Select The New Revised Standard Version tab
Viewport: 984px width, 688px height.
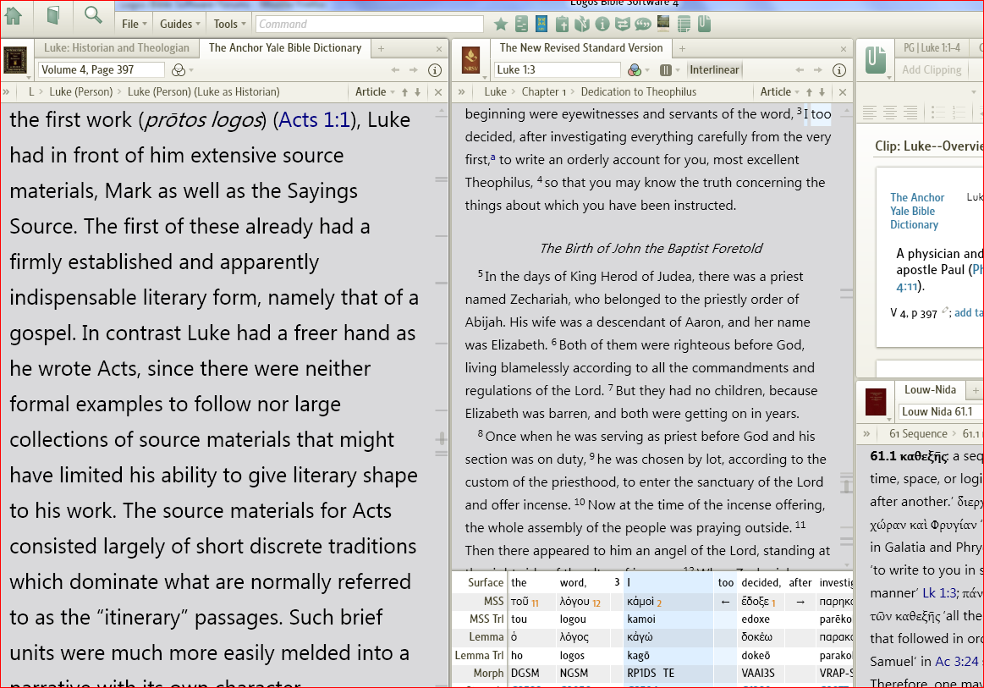[x=580, y=47]
